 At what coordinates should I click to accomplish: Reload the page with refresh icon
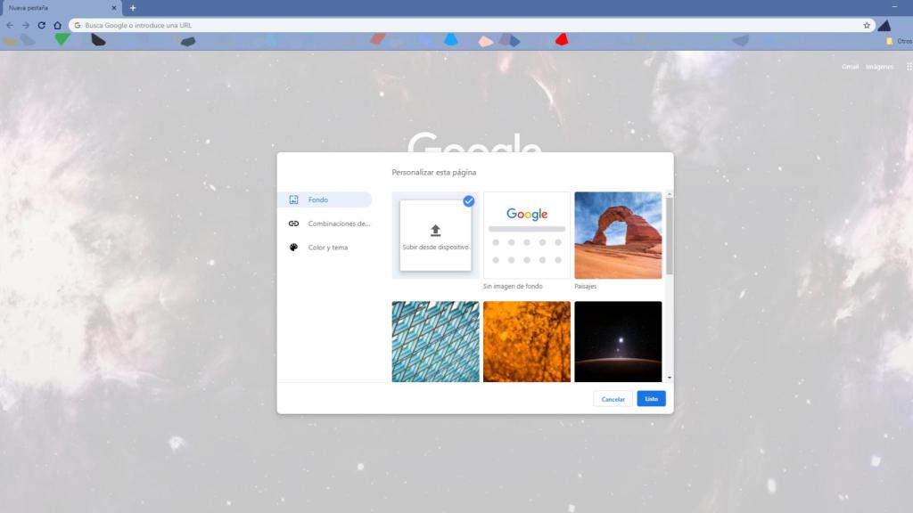point(41,25)
